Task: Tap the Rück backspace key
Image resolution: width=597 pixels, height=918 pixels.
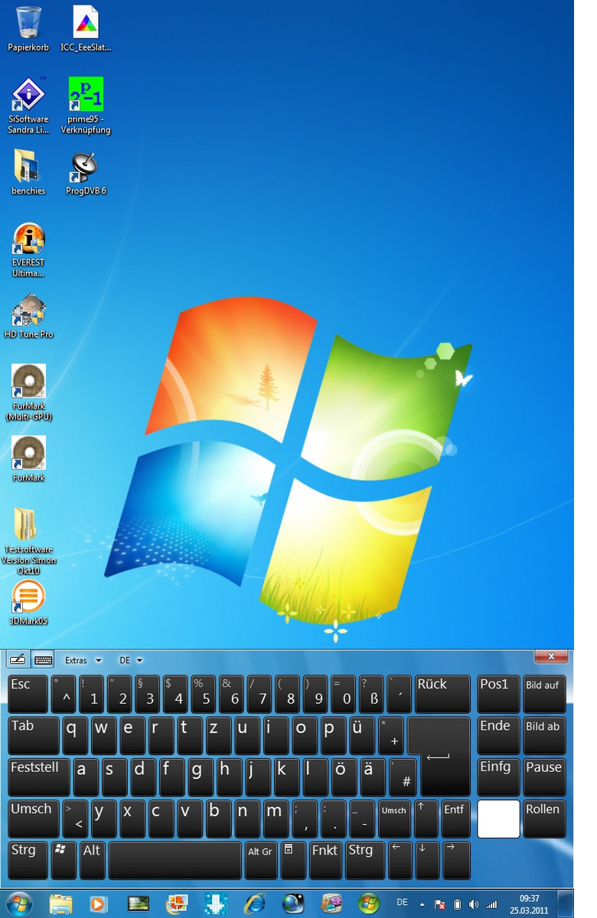Action: pos(442,694)
